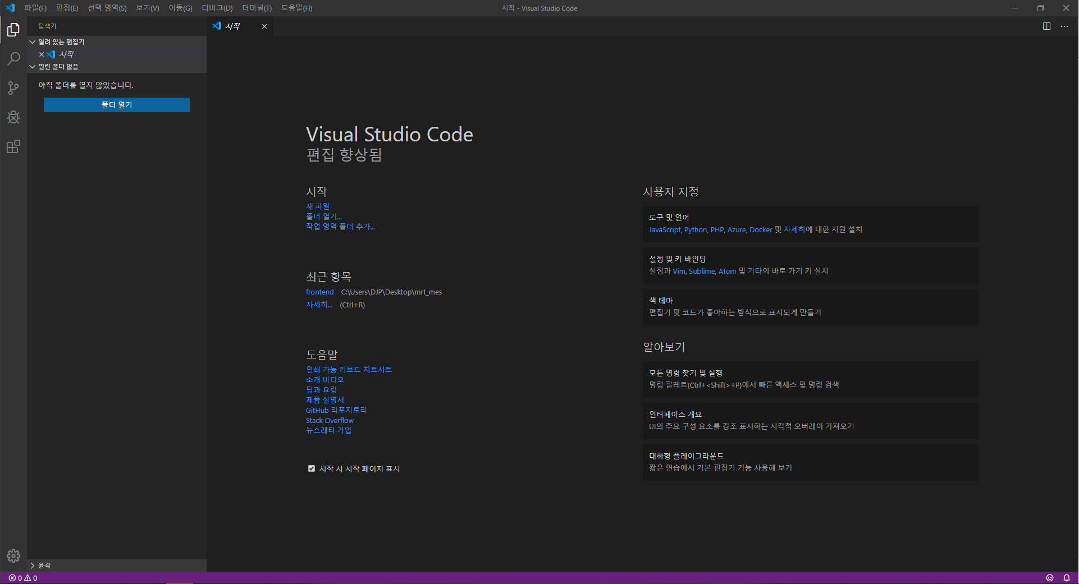The image size is (1079, 584).
Task: Open the 팁과 요령 link
Action: (x=322, y=390)
